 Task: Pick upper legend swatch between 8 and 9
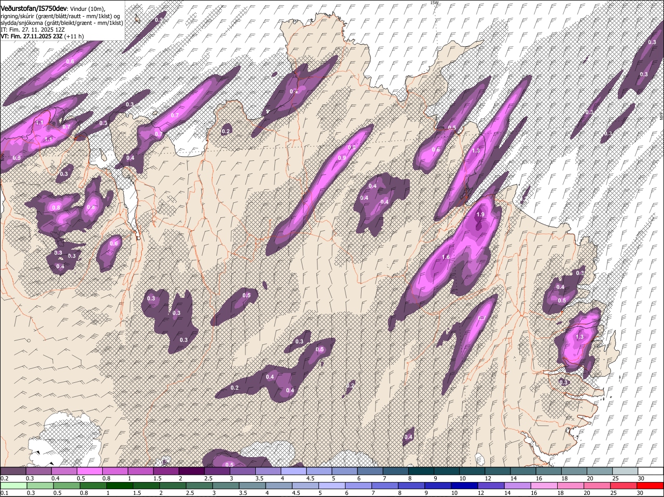point(421,471)
